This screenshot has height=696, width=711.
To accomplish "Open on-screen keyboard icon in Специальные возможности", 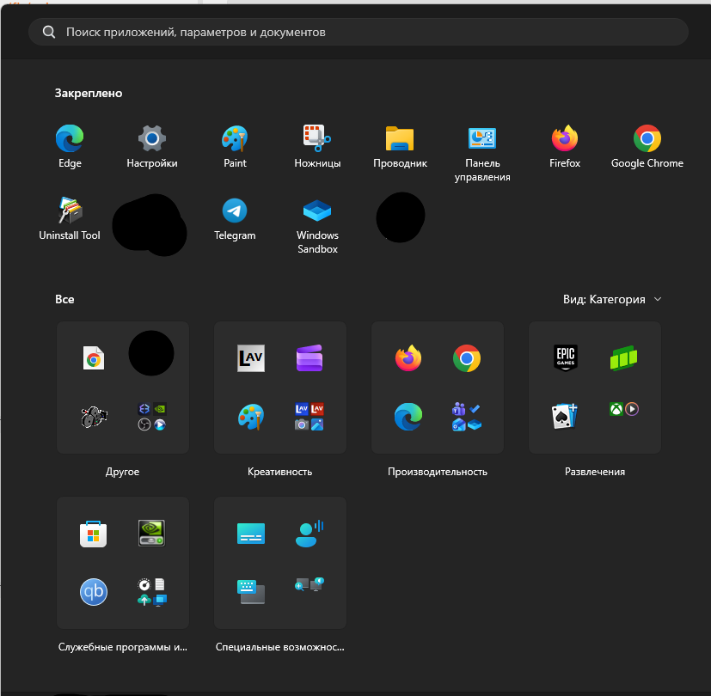I will 251,592.
